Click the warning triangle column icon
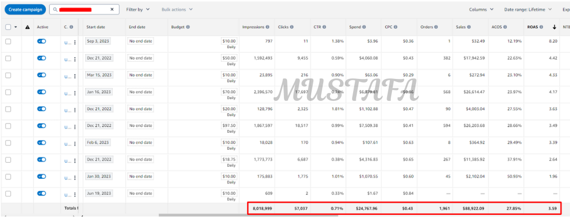The width and height of the screenshot is (570, 218). coord(27,27)
